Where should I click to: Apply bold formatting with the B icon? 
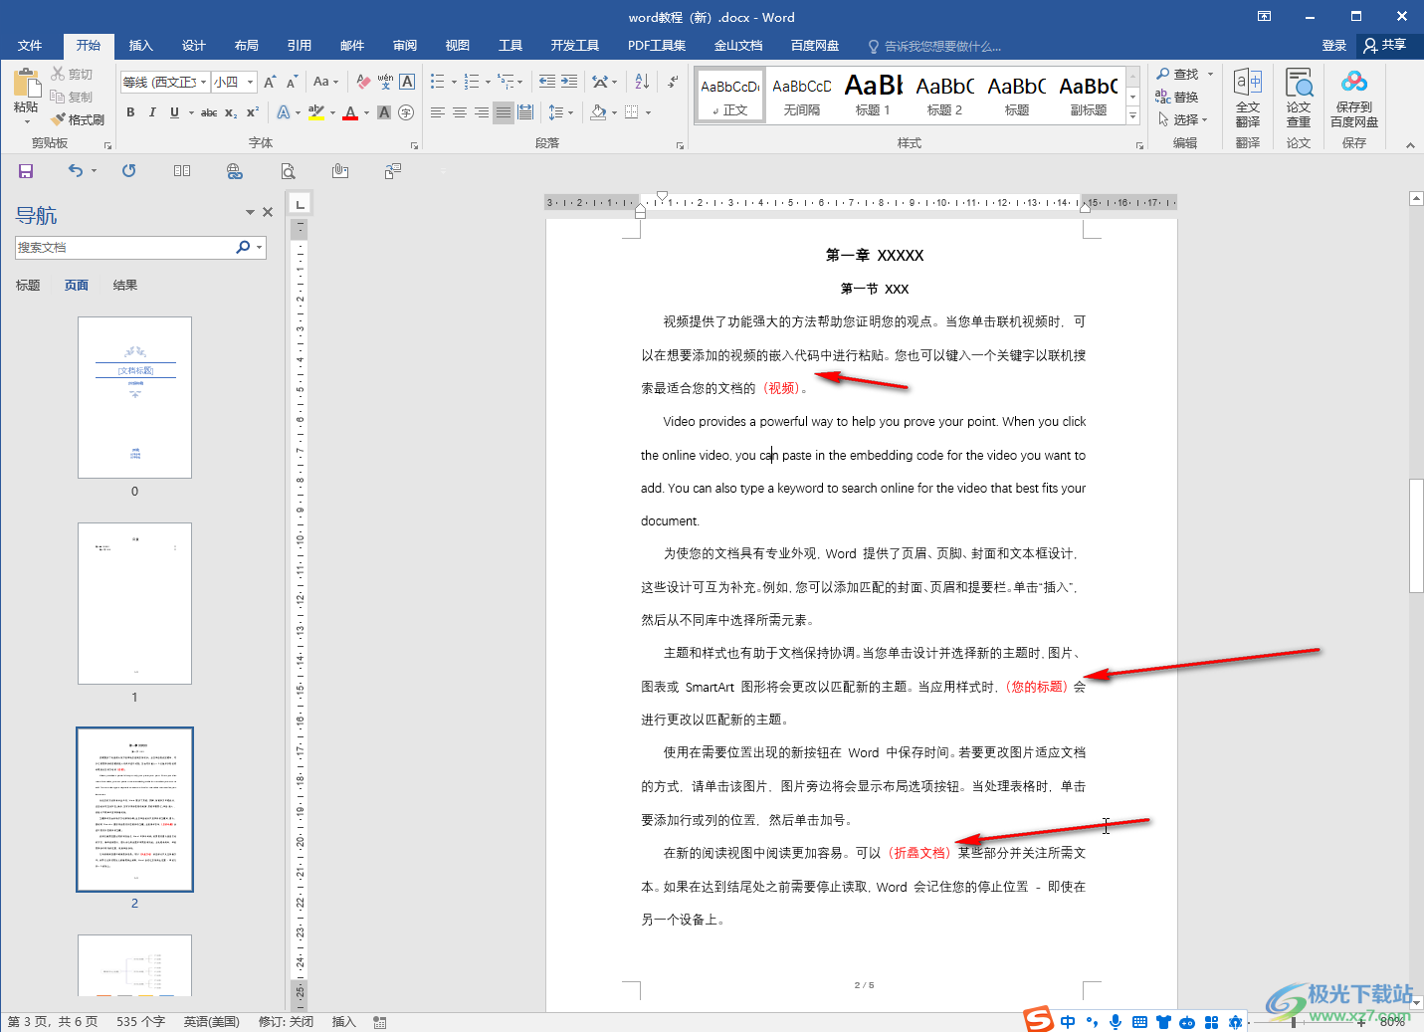(x=130, y=112)
